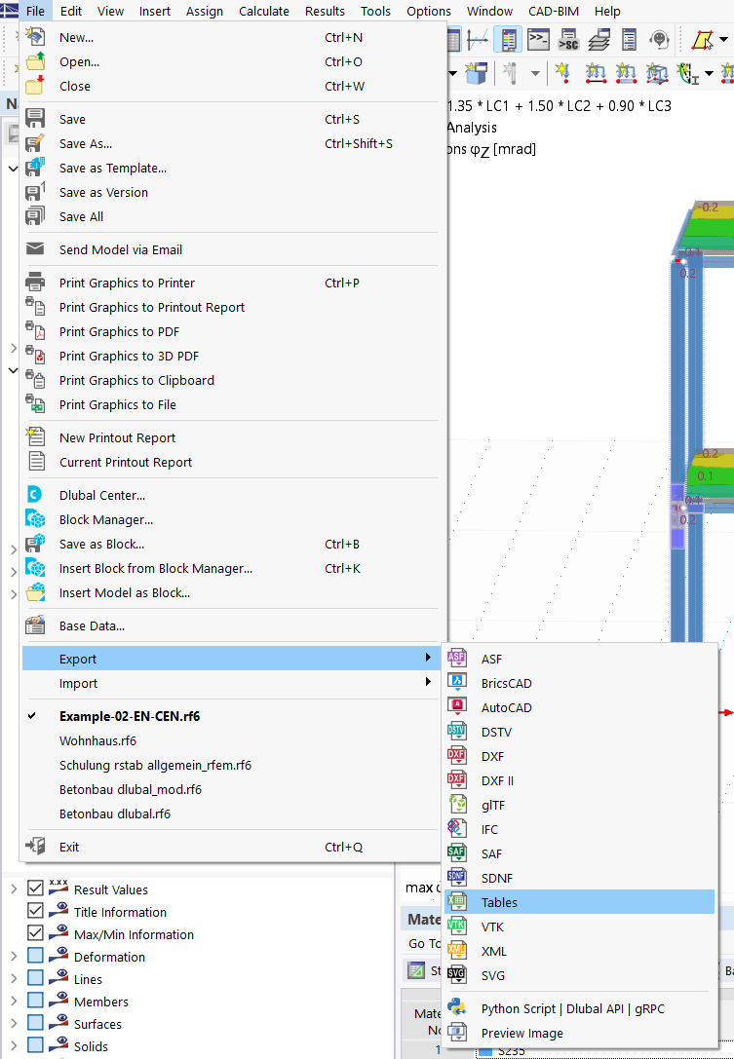Toggle the Title Information checkbox
This screenshot has height=1059, width=734.
coord(36,912)
